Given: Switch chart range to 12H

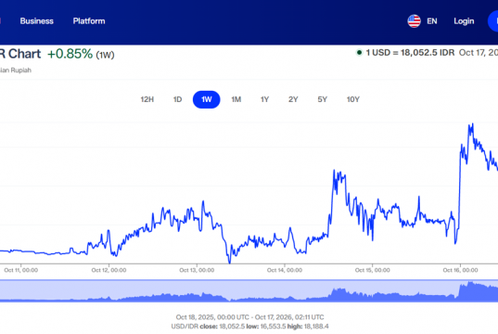Looking at the screenshot, I should click(x=147, y=99).
